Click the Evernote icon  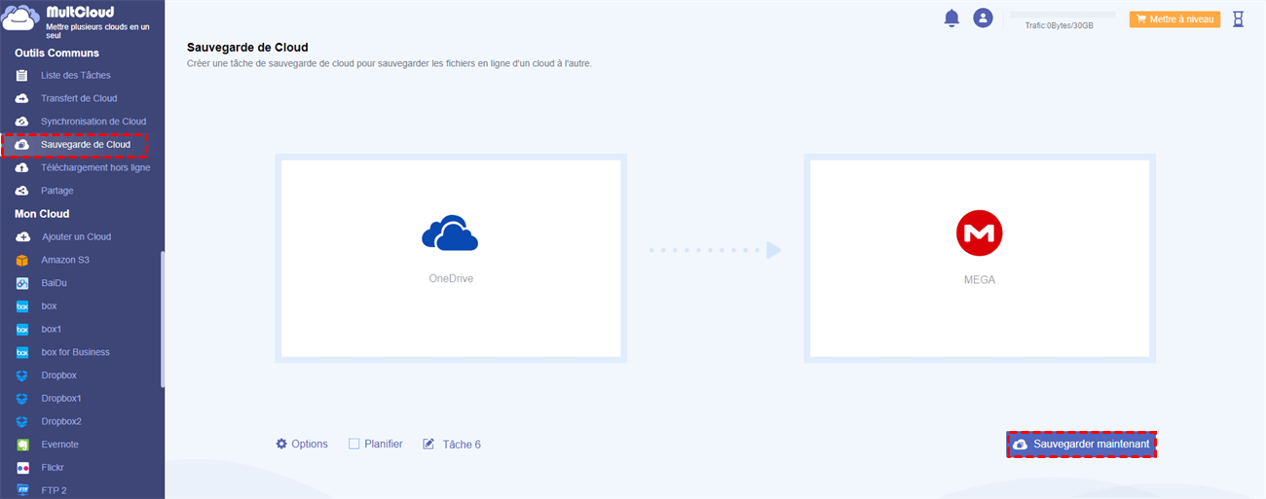[22, 445]
